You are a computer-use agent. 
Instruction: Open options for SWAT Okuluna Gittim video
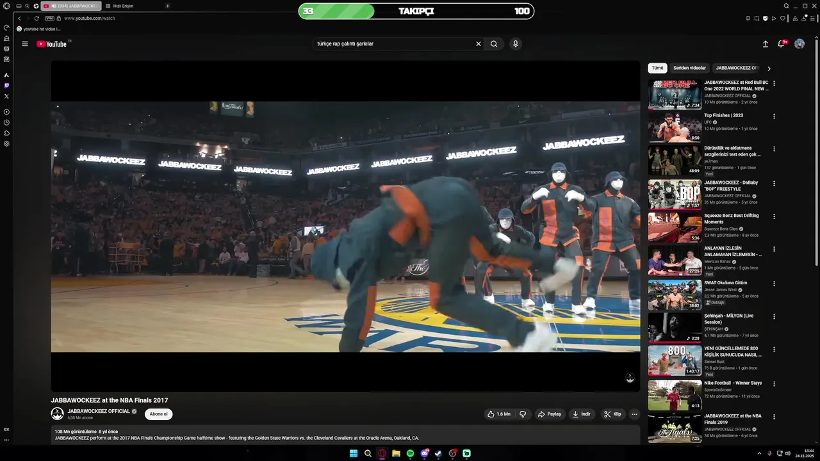click(774, 284)
